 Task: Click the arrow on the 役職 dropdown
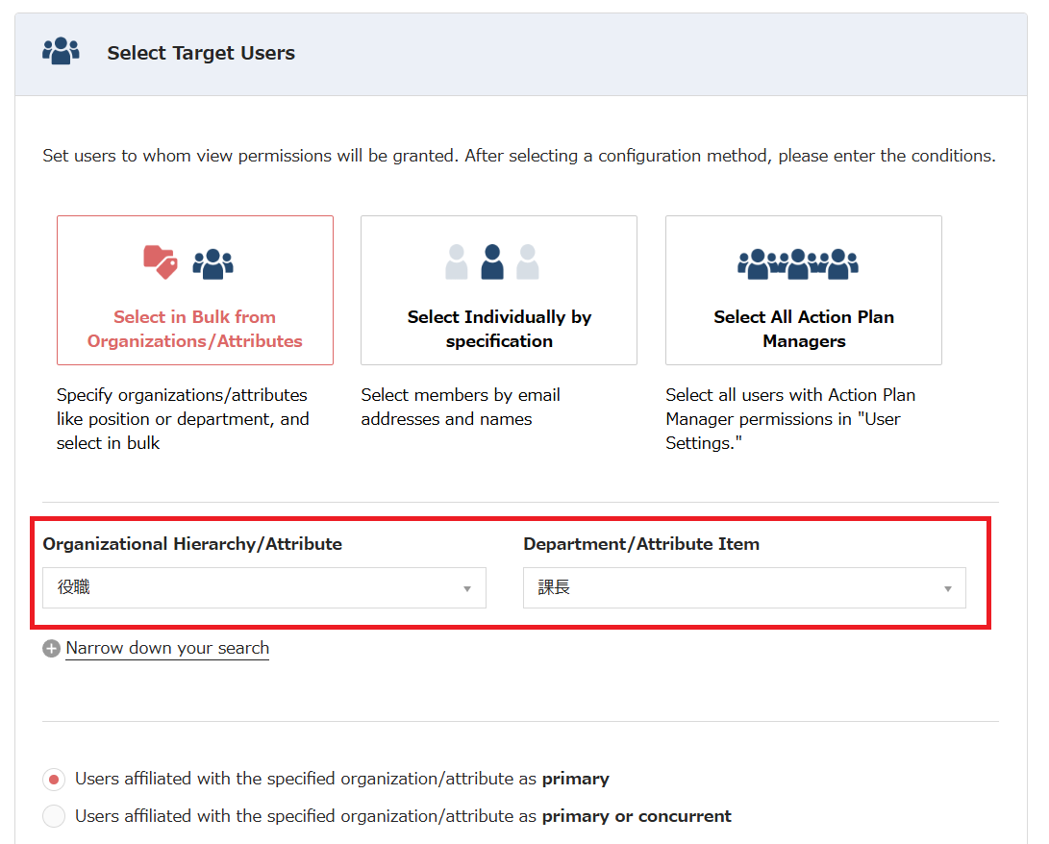pyautogui.click(x=467, y=588)
